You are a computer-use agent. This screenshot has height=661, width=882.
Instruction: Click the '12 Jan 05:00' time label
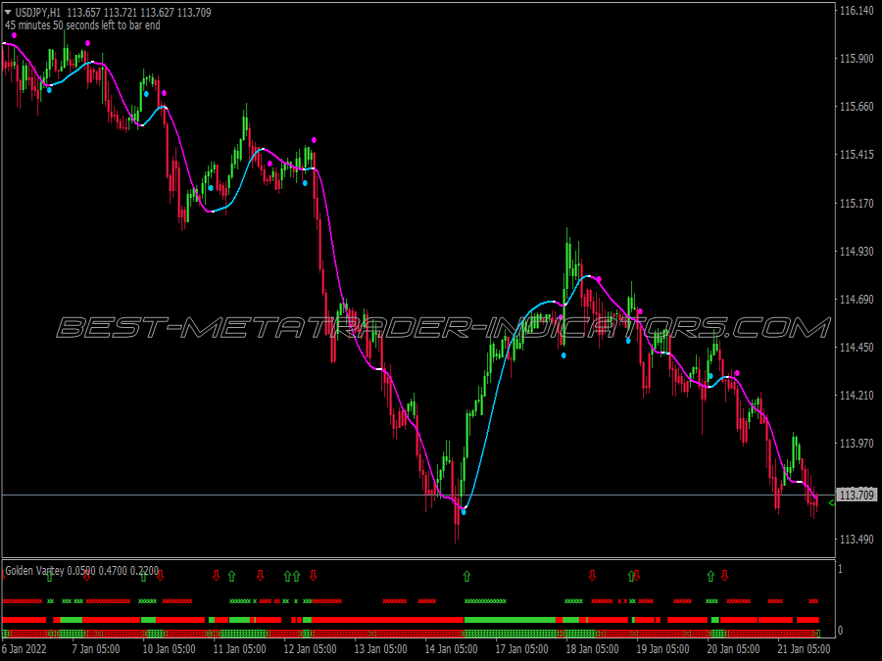coord(310,649)
